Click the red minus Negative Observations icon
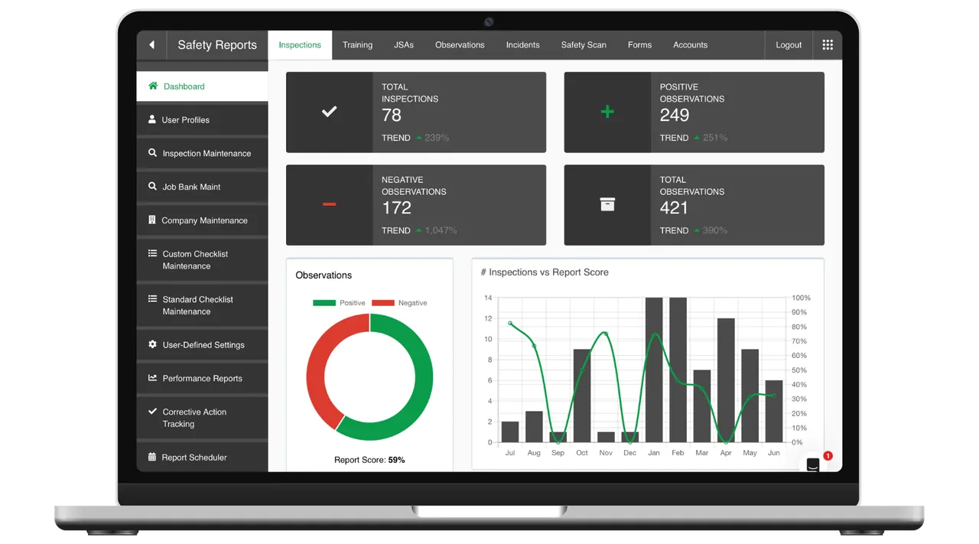This screenshot has height=544, width=979. click(329, 204)
